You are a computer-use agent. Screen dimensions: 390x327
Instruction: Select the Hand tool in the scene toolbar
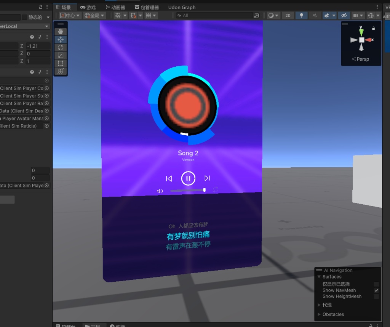pyautogui.click(x=60, y=31)
